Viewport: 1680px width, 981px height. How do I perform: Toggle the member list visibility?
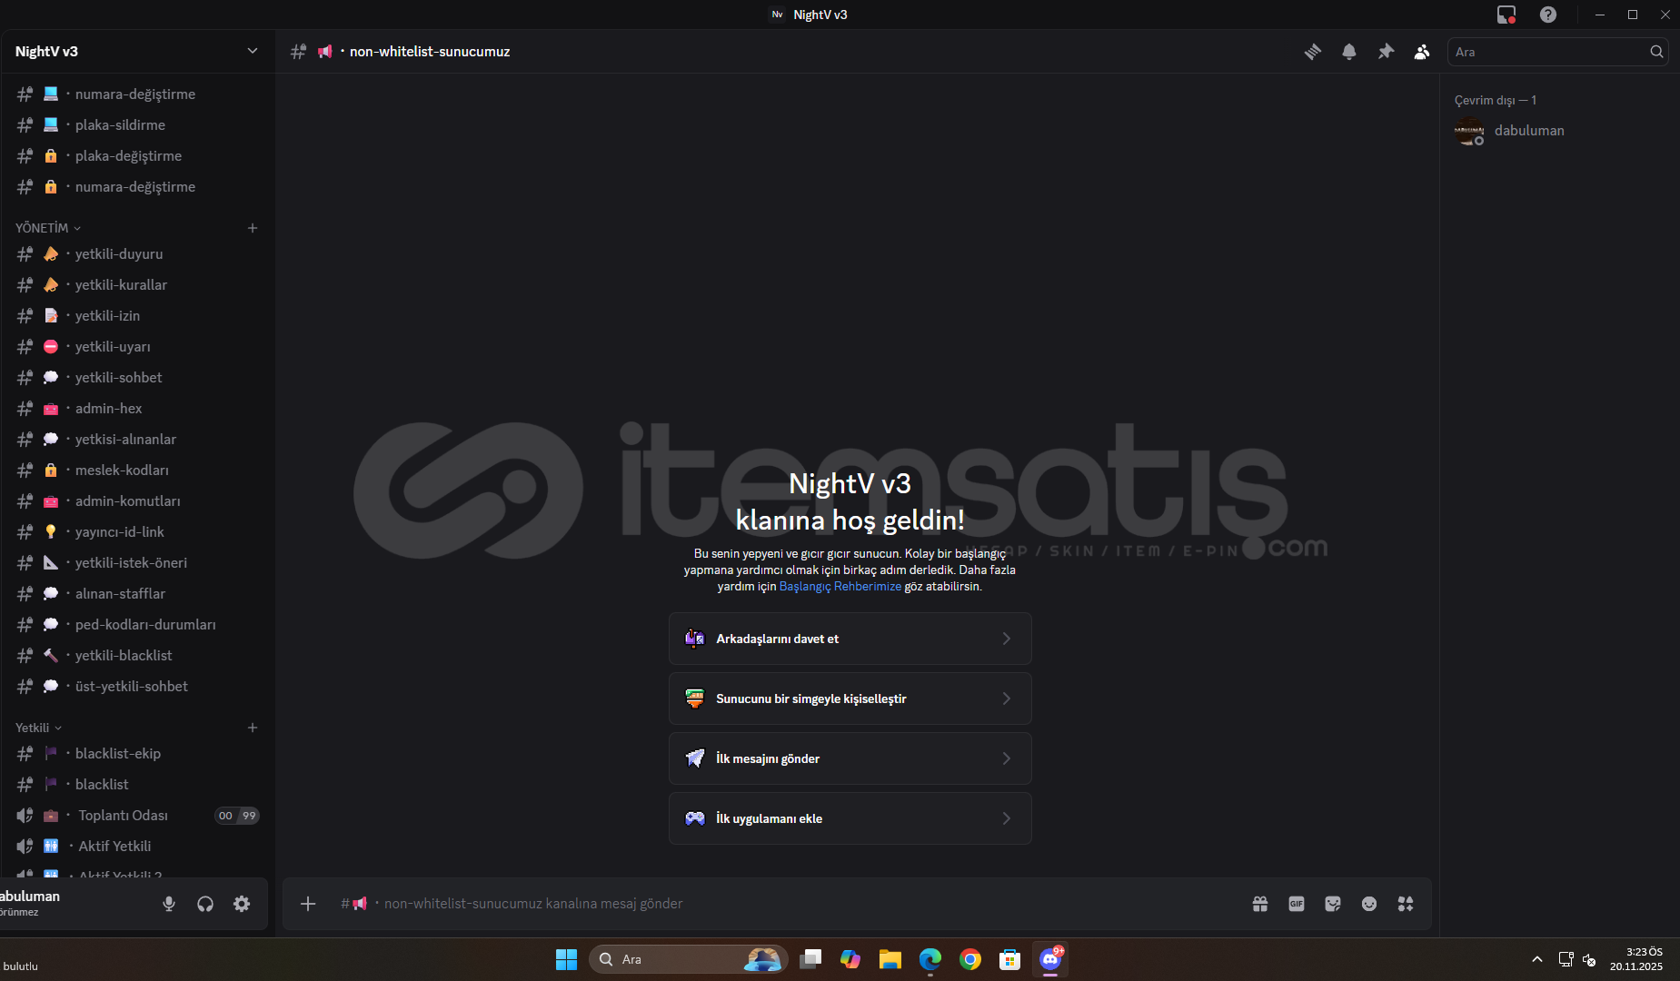click(1422, 52)
